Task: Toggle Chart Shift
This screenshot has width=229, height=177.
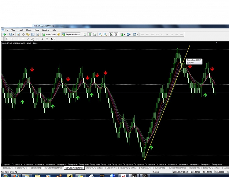Action: click(x=116, y=34)
